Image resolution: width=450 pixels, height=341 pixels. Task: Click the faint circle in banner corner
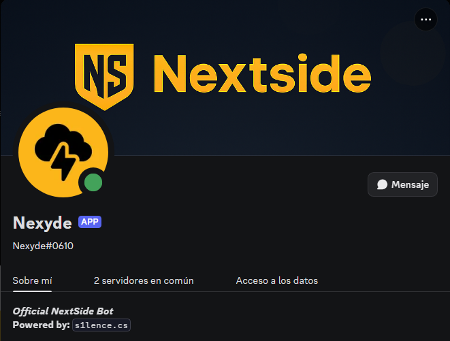point(413,53)
